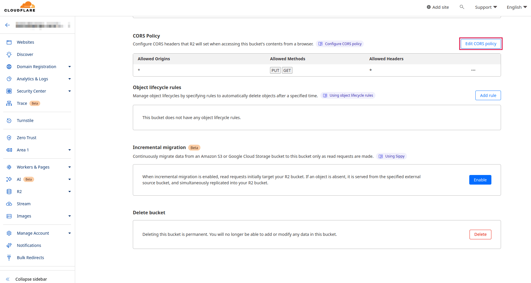The image size is (531, 283).
Task: Click the Stream cloud icon
Action: click(x=9, y=204)
